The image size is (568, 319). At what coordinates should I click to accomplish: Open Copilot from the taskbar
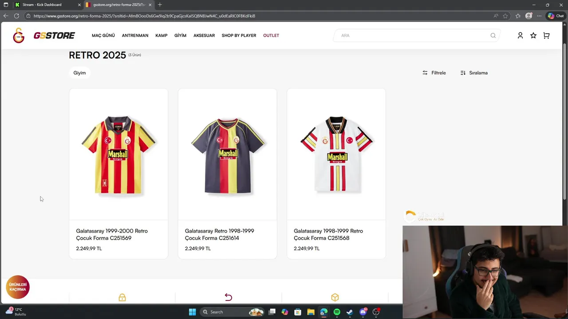pos(285,312)
